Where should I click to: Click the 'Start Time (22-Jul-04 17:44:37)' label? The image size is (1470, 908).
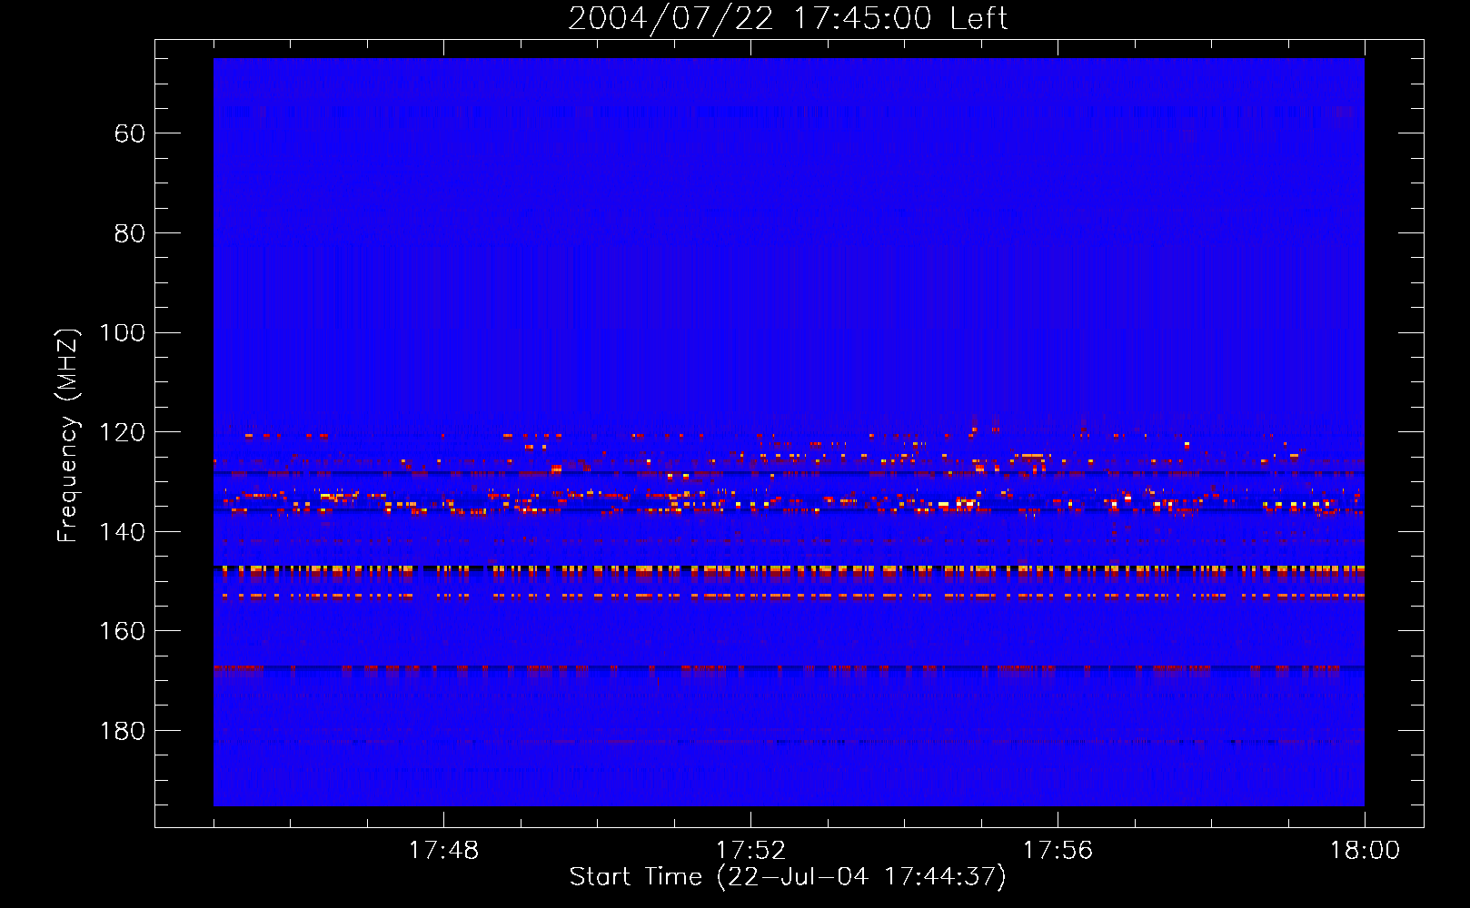click(x=788, y=877)
